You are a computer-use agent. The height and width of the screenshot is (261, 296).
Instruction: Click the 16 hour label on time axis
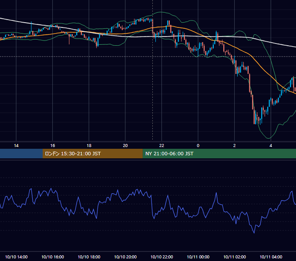[53, 146]
